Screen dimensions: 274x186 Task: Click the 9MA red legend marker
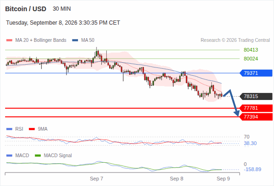tap(32, 129)
